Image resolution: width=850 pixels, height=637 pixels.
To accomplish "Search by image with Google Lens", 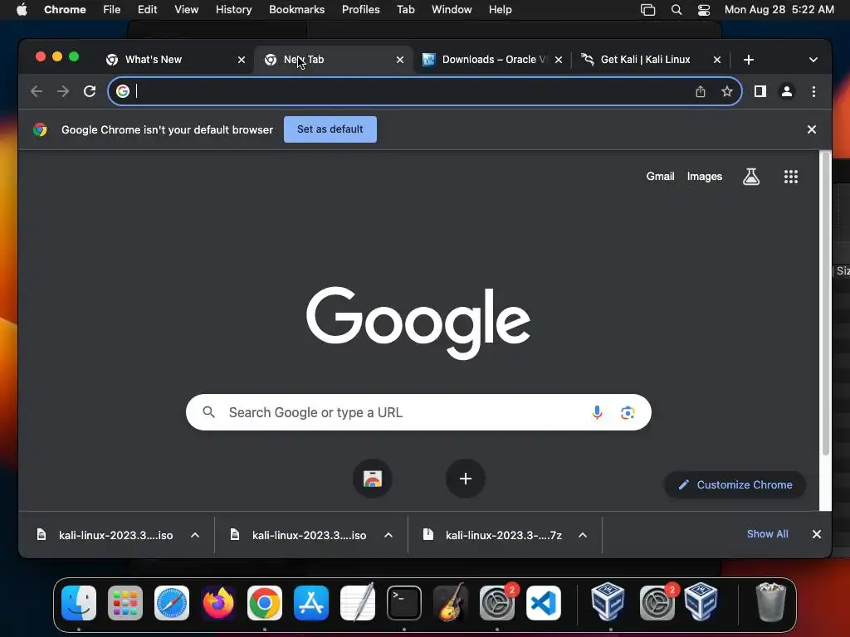I will click(x=628, y=413).
